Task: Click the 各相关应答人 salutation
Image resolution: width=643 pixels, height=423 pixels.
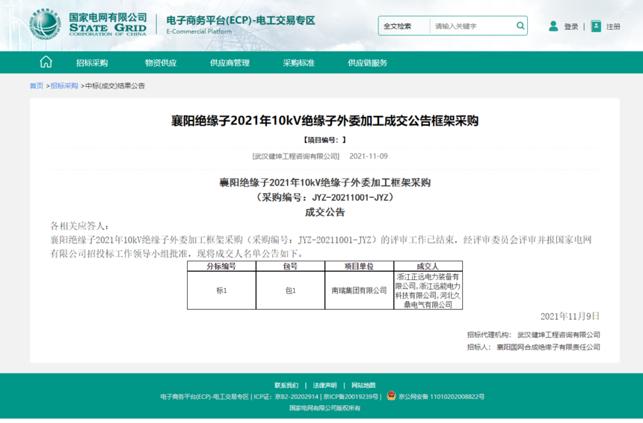Action: pyautogui.click(x=79, y=226)
